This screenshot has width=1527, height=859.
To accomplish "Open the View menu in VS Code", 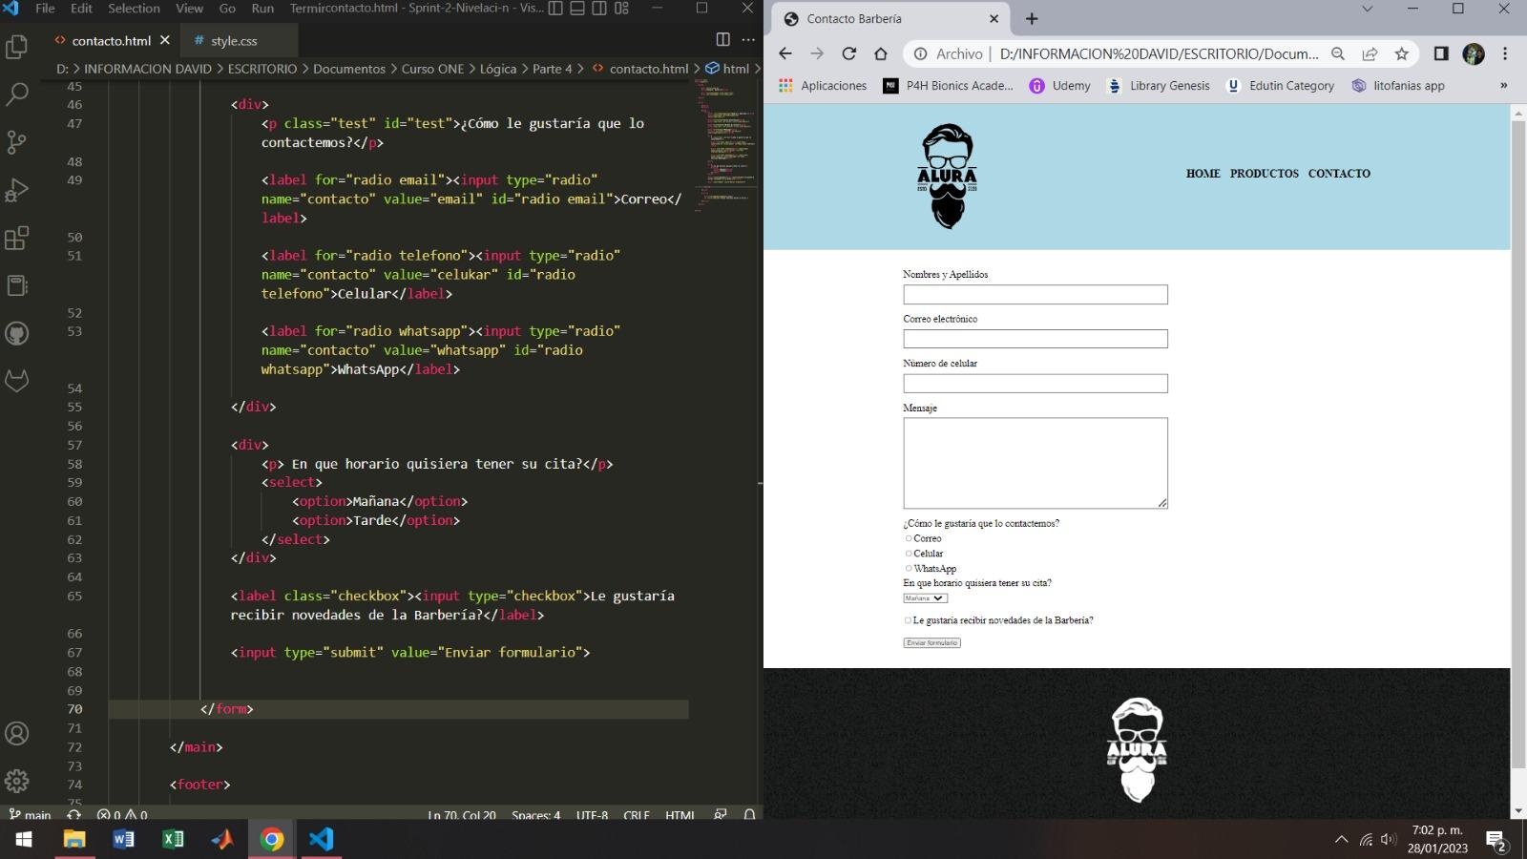I will click(189, 8).
